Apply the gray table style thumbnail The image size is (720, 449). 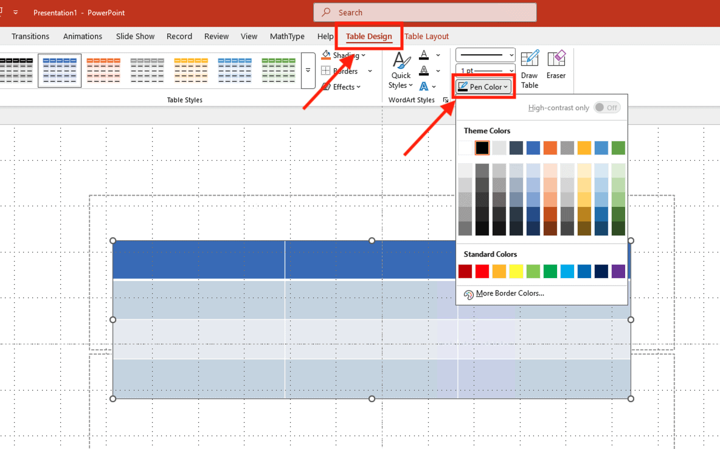(x=147, y=71)
